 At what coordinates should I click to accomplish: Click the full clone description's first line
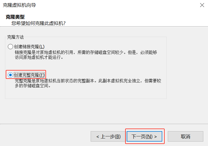coord(88,81)
